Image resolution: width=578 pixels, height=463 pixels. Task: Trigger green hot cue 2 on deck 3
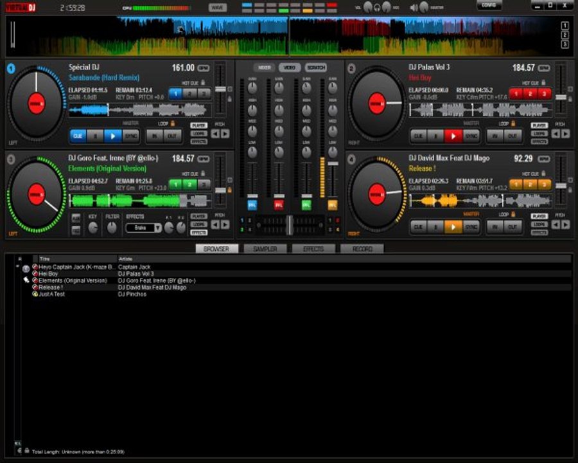(189, 185)
